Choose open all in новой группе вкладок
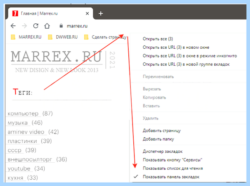The image size is (250, 186). pyautogui.click(x=186, y=64)
